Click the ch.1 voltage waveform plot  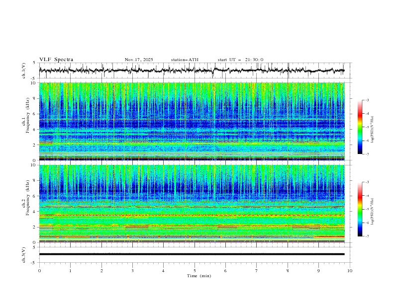(192, 71)
